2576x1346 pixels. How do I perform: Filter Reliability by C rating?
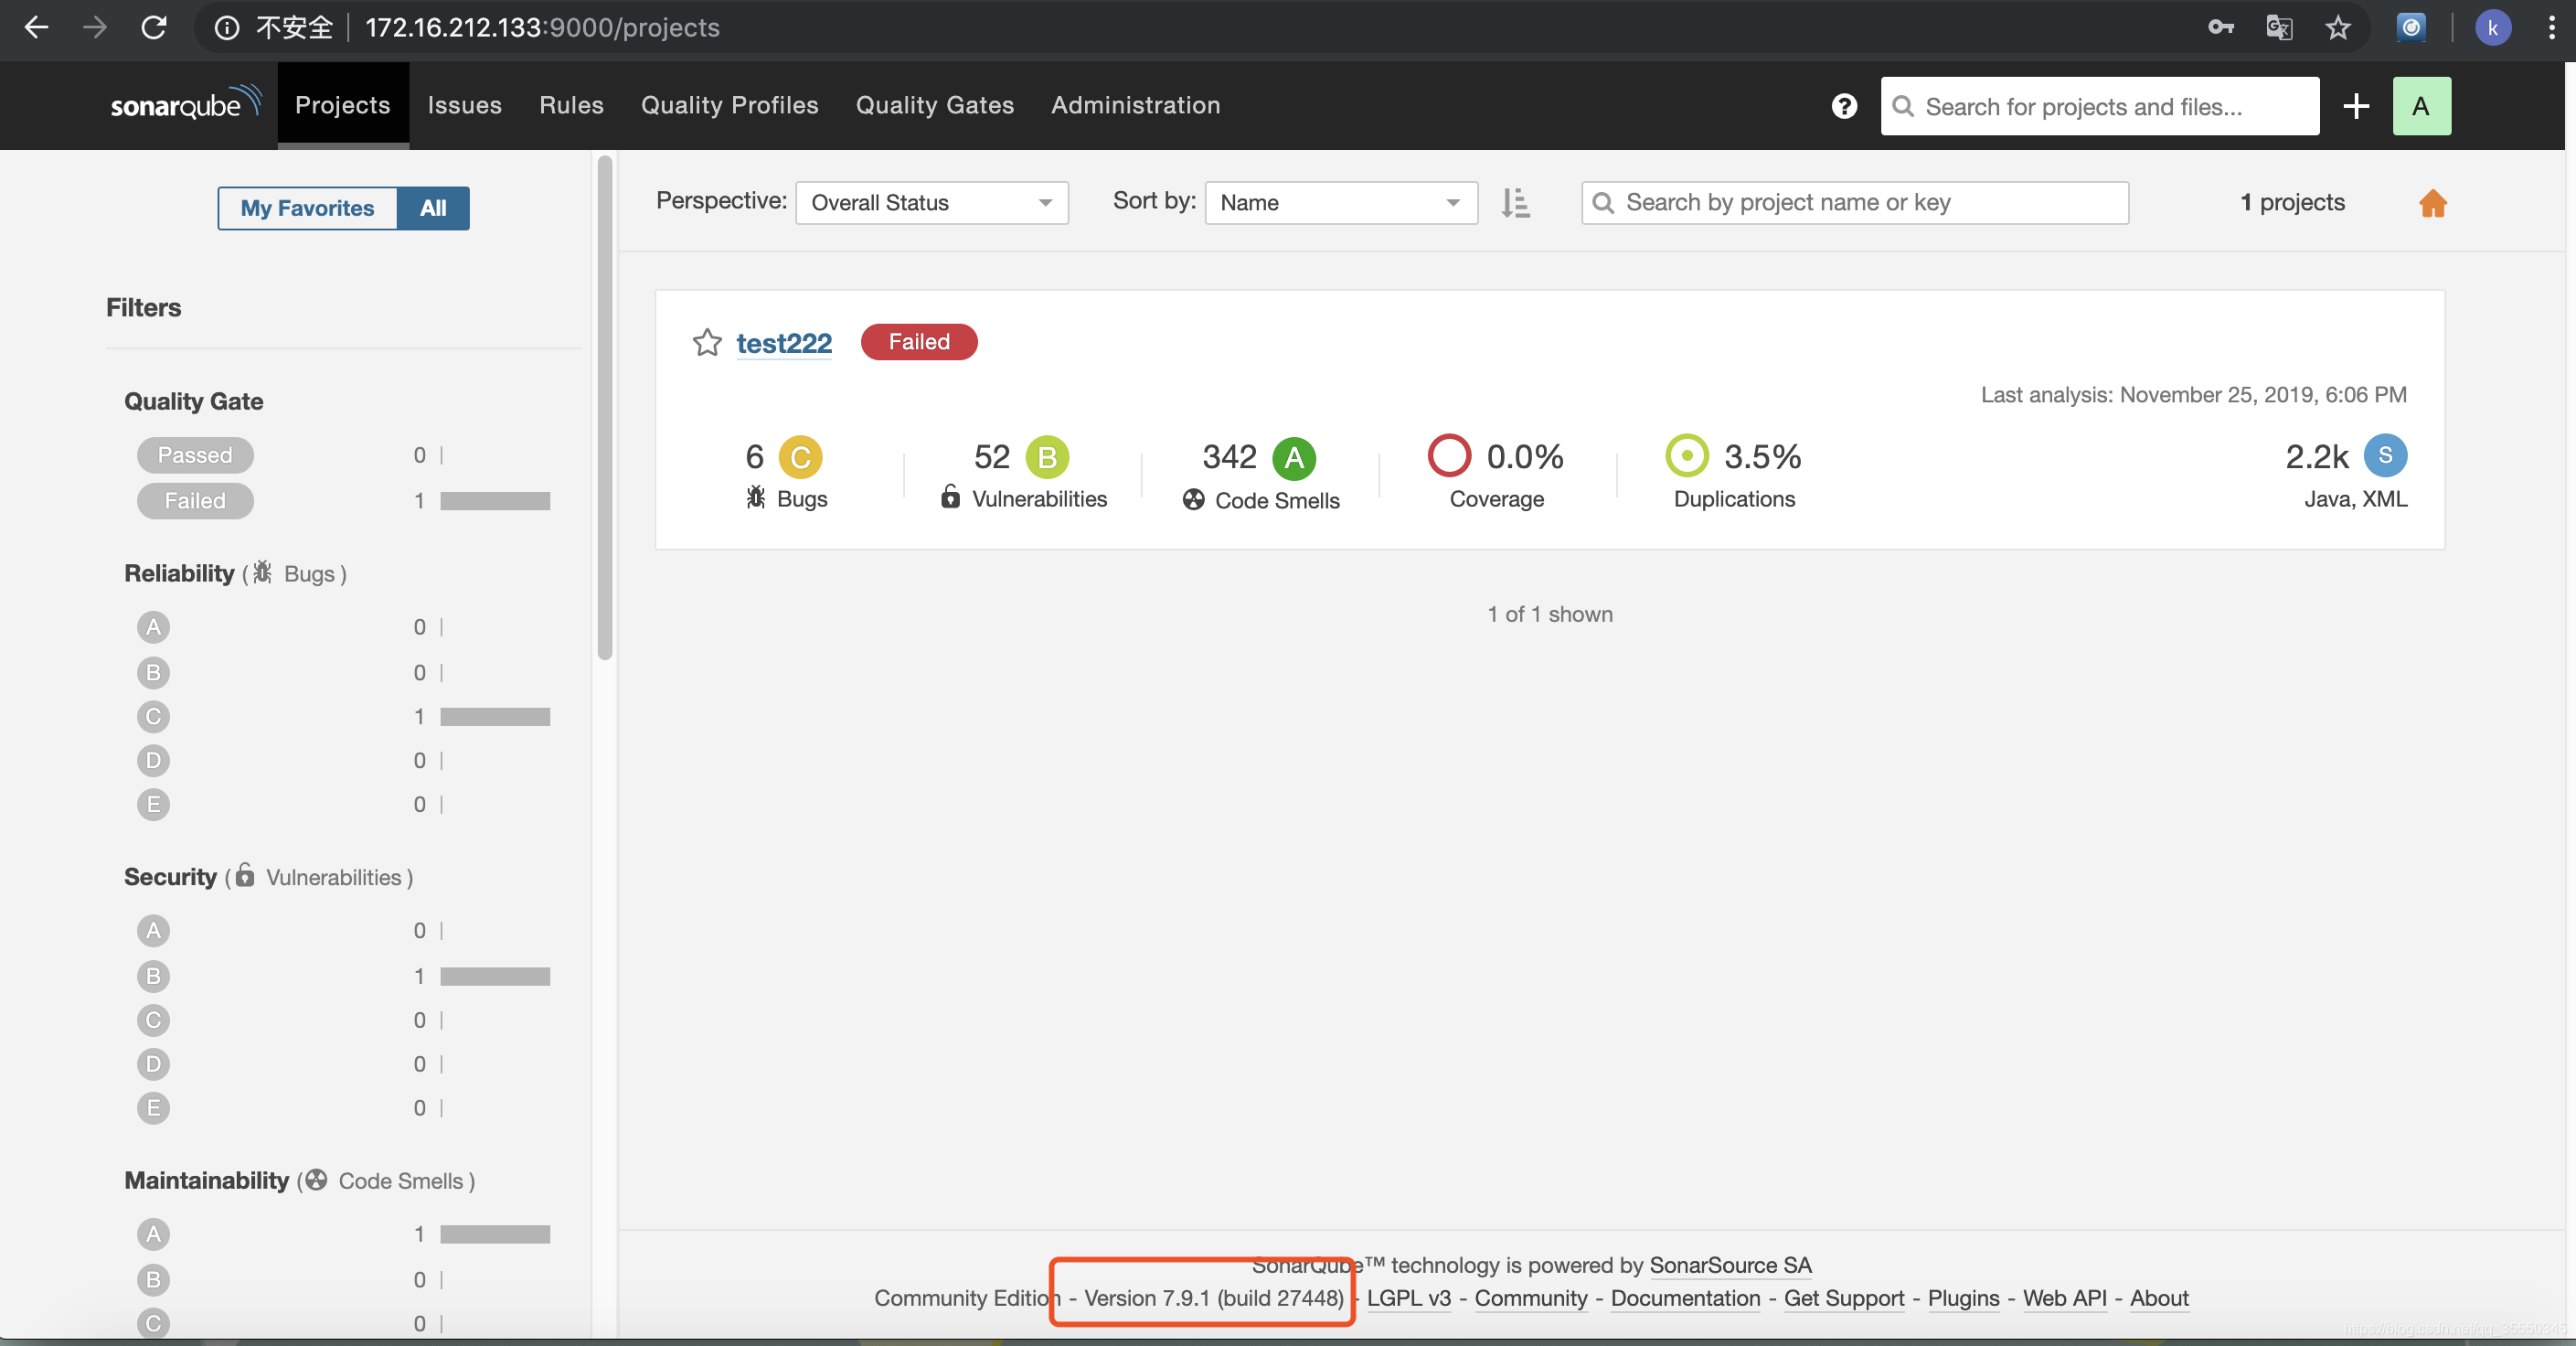point(153,717)
